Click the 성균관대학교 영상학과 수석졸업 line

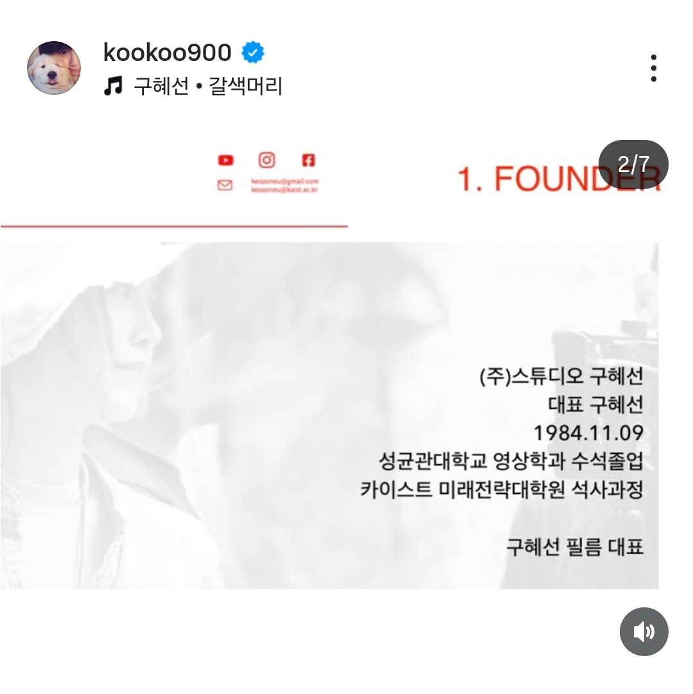(x=511, y=461)
